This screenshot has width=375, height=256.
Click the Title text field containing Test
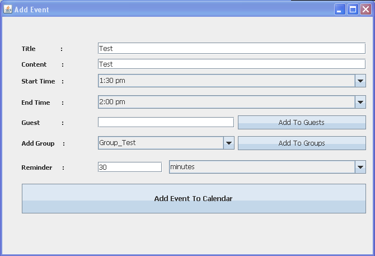point(231,49)
